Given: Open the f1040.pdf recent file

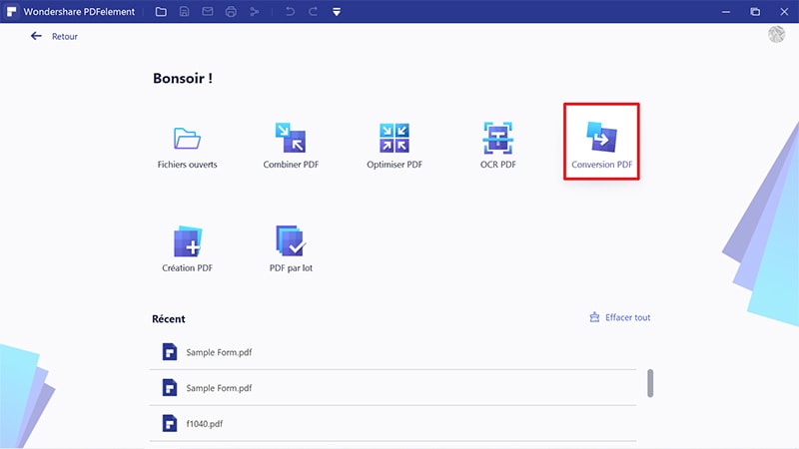Looking at the screenshot, I should (393, 423).
